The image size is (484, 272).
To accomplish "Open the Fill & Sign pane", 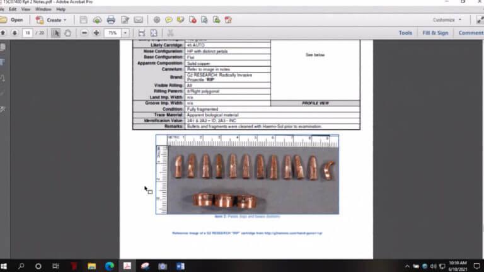I will click(x=435, y=33).
